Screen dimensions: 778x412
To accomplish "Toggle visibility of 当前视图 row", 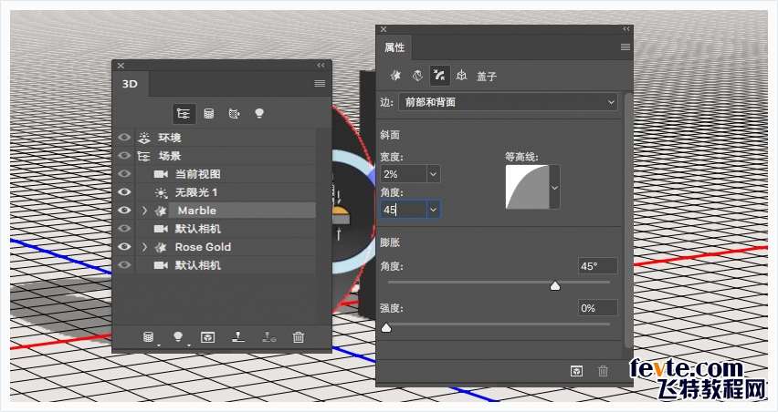I will pos(124,174).
